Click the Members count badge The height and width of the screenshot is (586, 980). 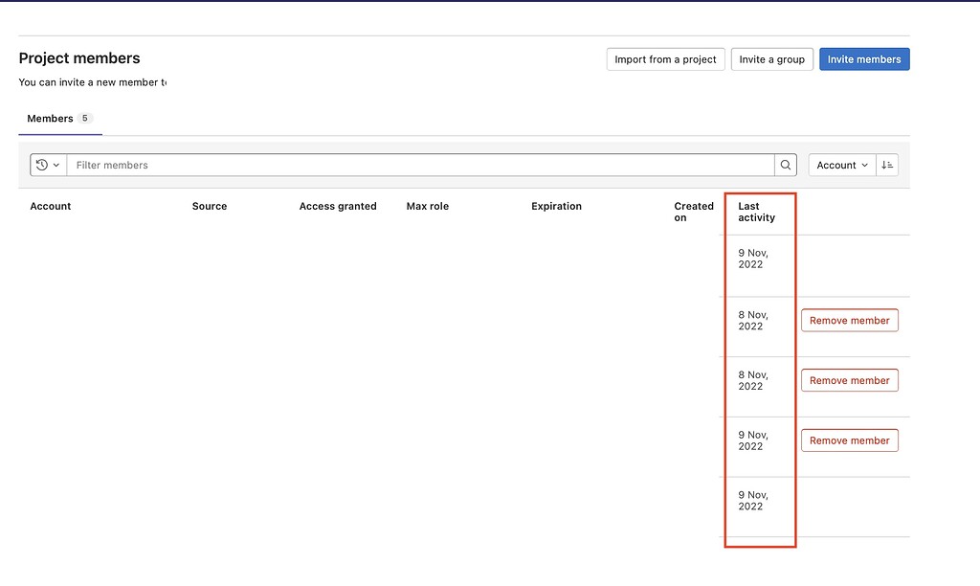pyautogui.click(x=83, y=118)
